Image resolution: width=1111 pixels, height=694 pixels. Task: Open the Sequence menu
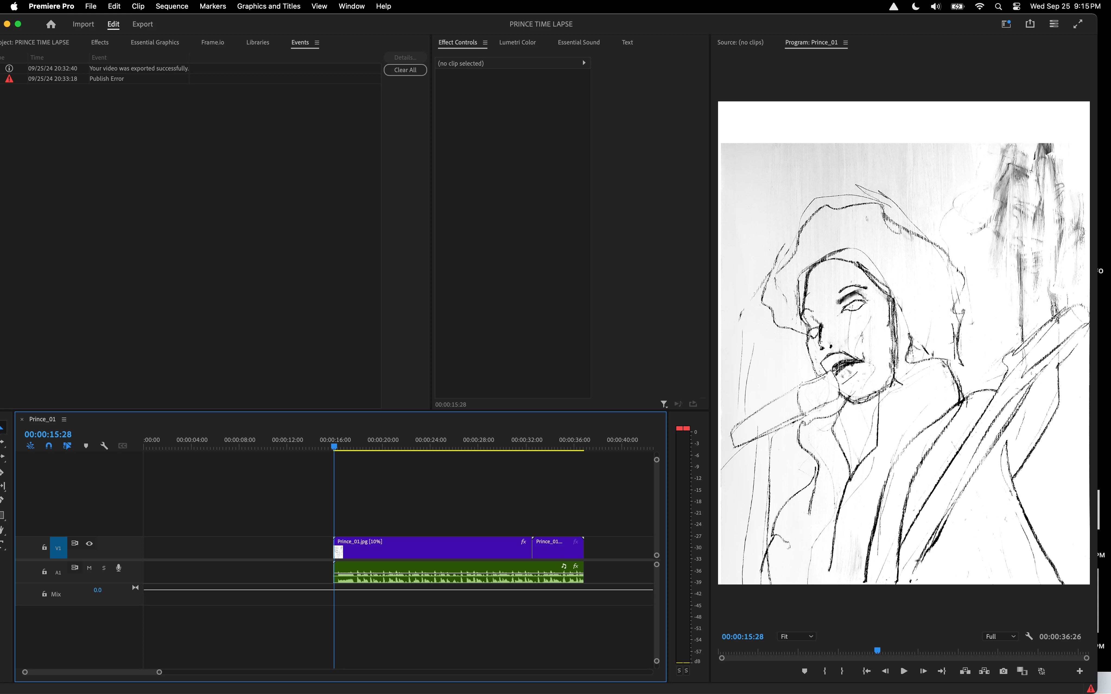(172, 6)
